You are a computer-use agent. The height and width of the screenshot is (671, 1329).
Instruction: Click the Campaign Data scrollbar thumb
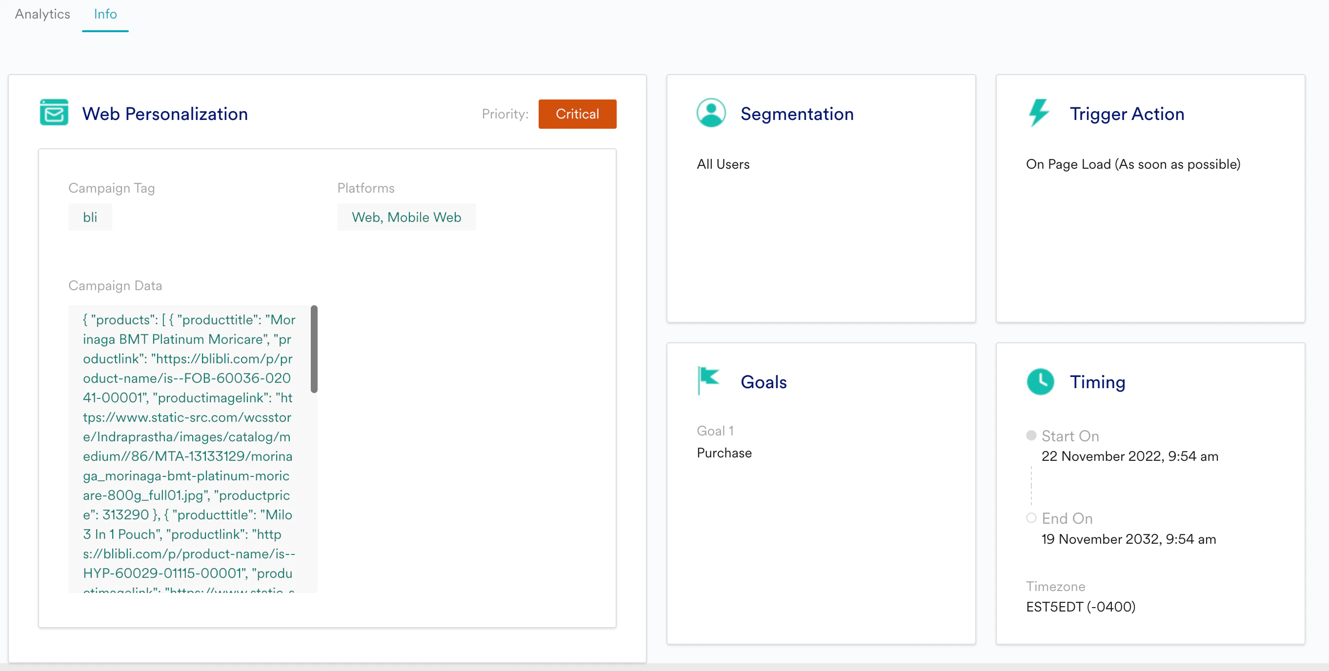click(x=314, y=349)
